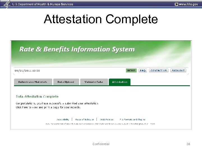The image size is (202, 151).
Task: Open File Formats and Plugins link
Action: (x=132, y=119)
